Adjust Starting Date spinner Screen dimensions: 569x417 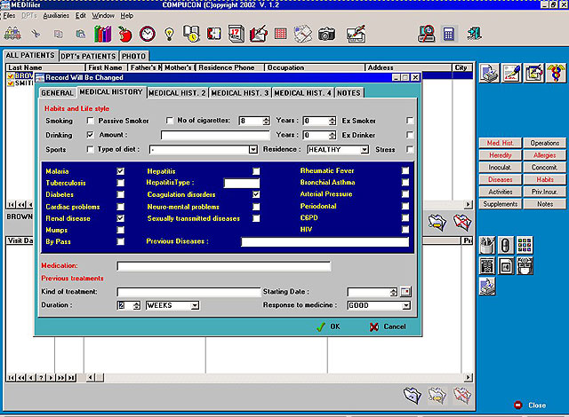coord(393,292)
